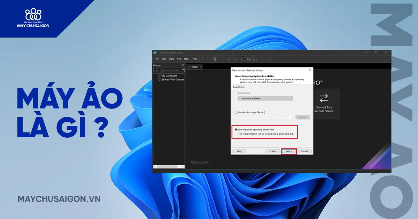The height and width of the screenshot is (219, 418).
Task: Expand the Library search filter dropdown
Action: click(x=183, y=70)
